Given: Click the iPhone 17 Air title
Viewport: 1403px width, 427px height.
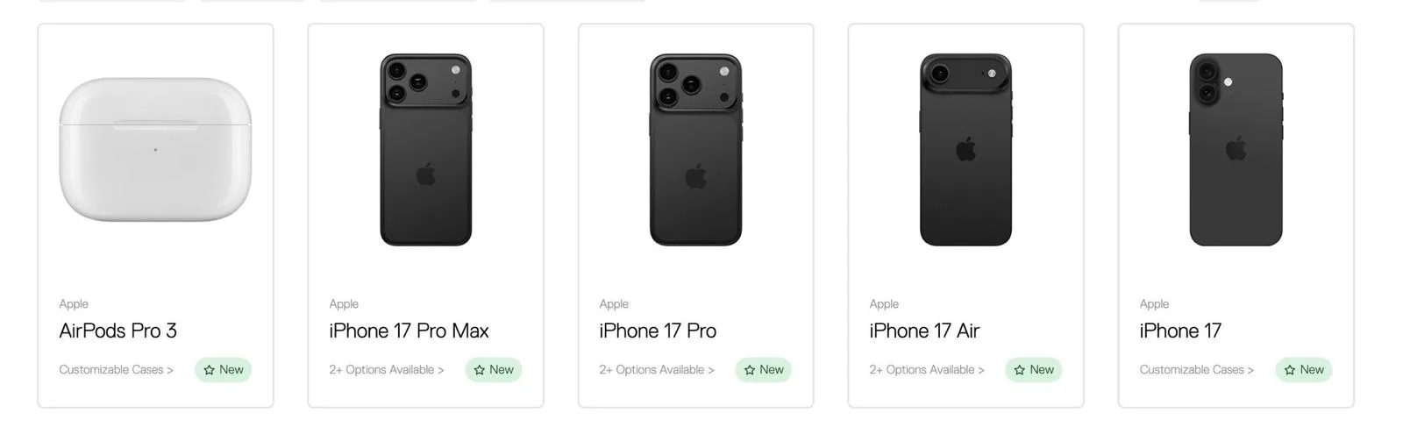Looking at the screenshot, I should (x=924, y=331).
